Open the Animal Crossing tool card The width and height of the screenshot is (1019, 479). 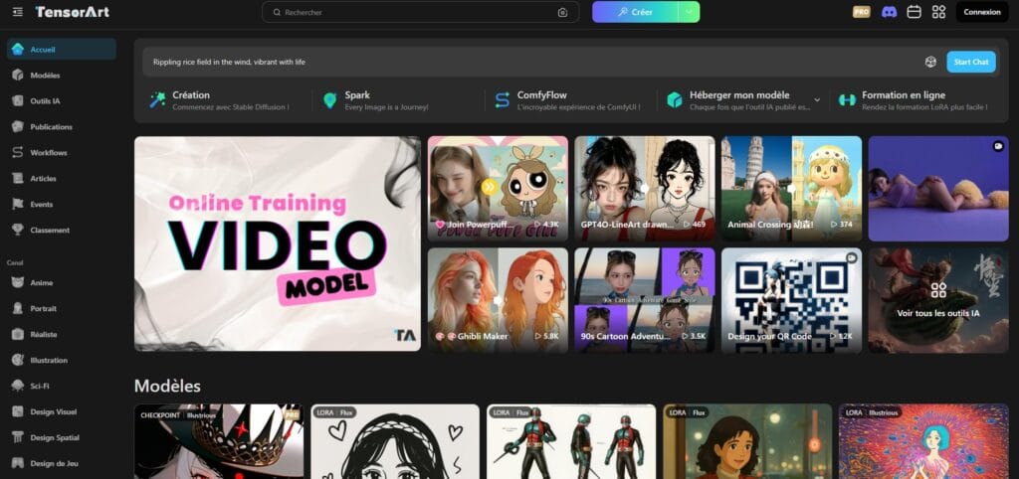coord(791,189)
